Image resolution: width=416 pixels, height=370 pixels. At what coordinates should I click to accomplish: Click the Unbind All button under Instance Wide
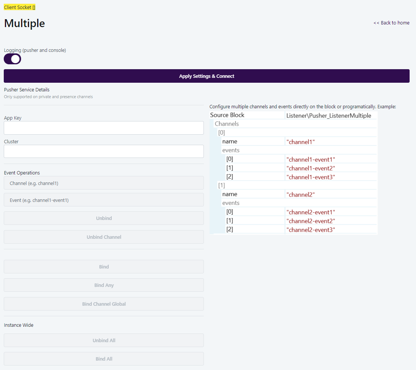click(x=104, y=340)
